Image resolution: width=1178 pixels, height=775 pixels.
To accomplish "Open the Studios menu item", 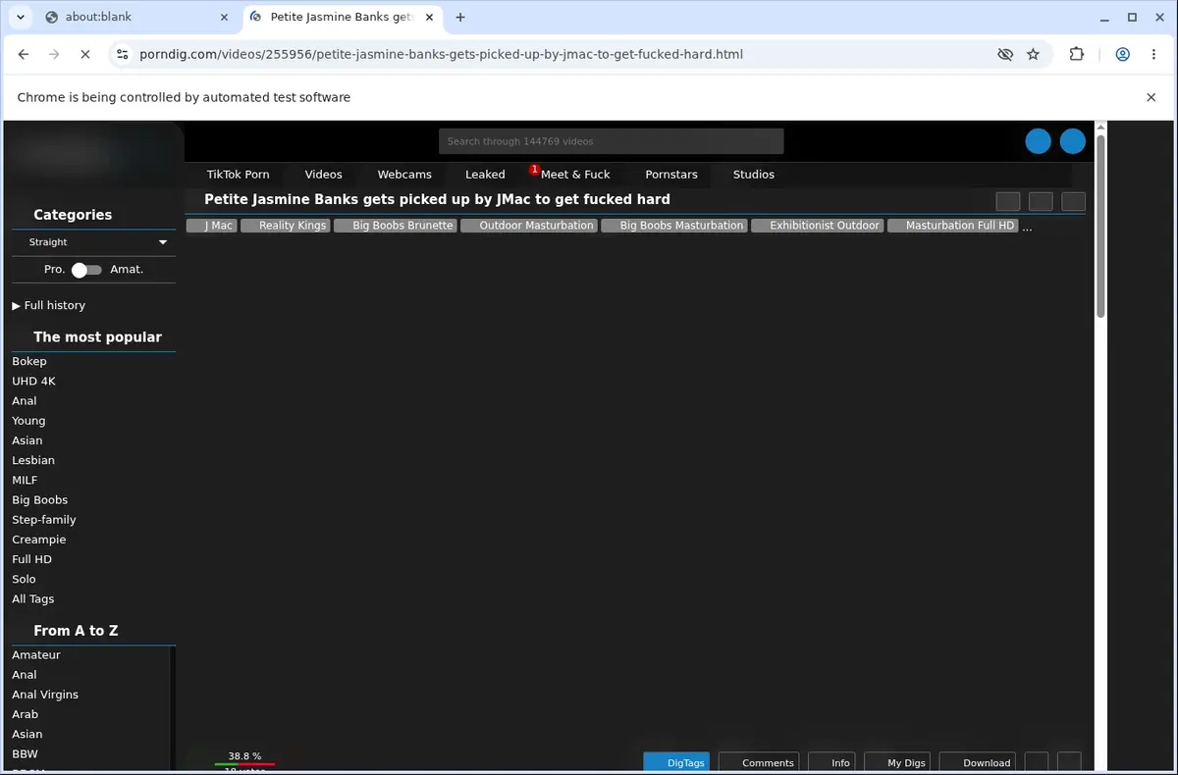I will point(754,175).
